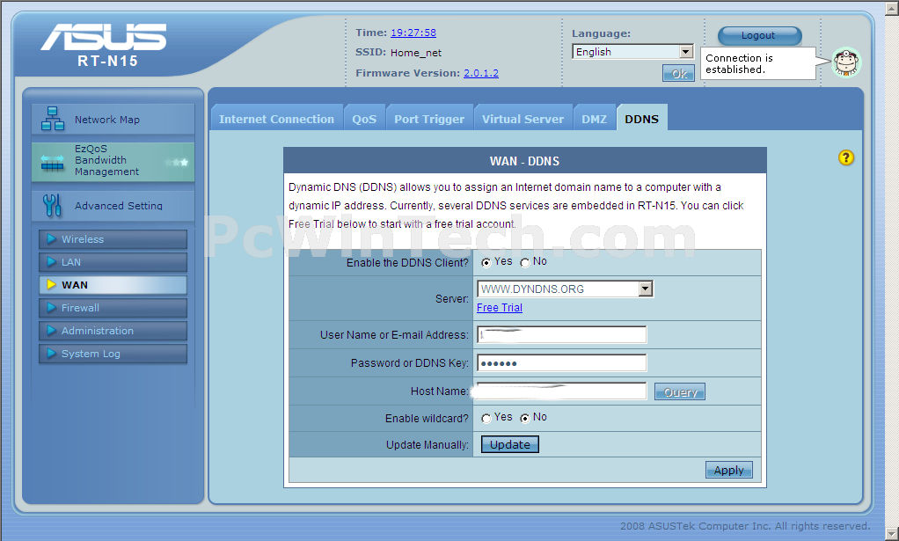Click the arrow icon beside Firewall
Viewport: 899px width, 541px height.
coord(51,308)
